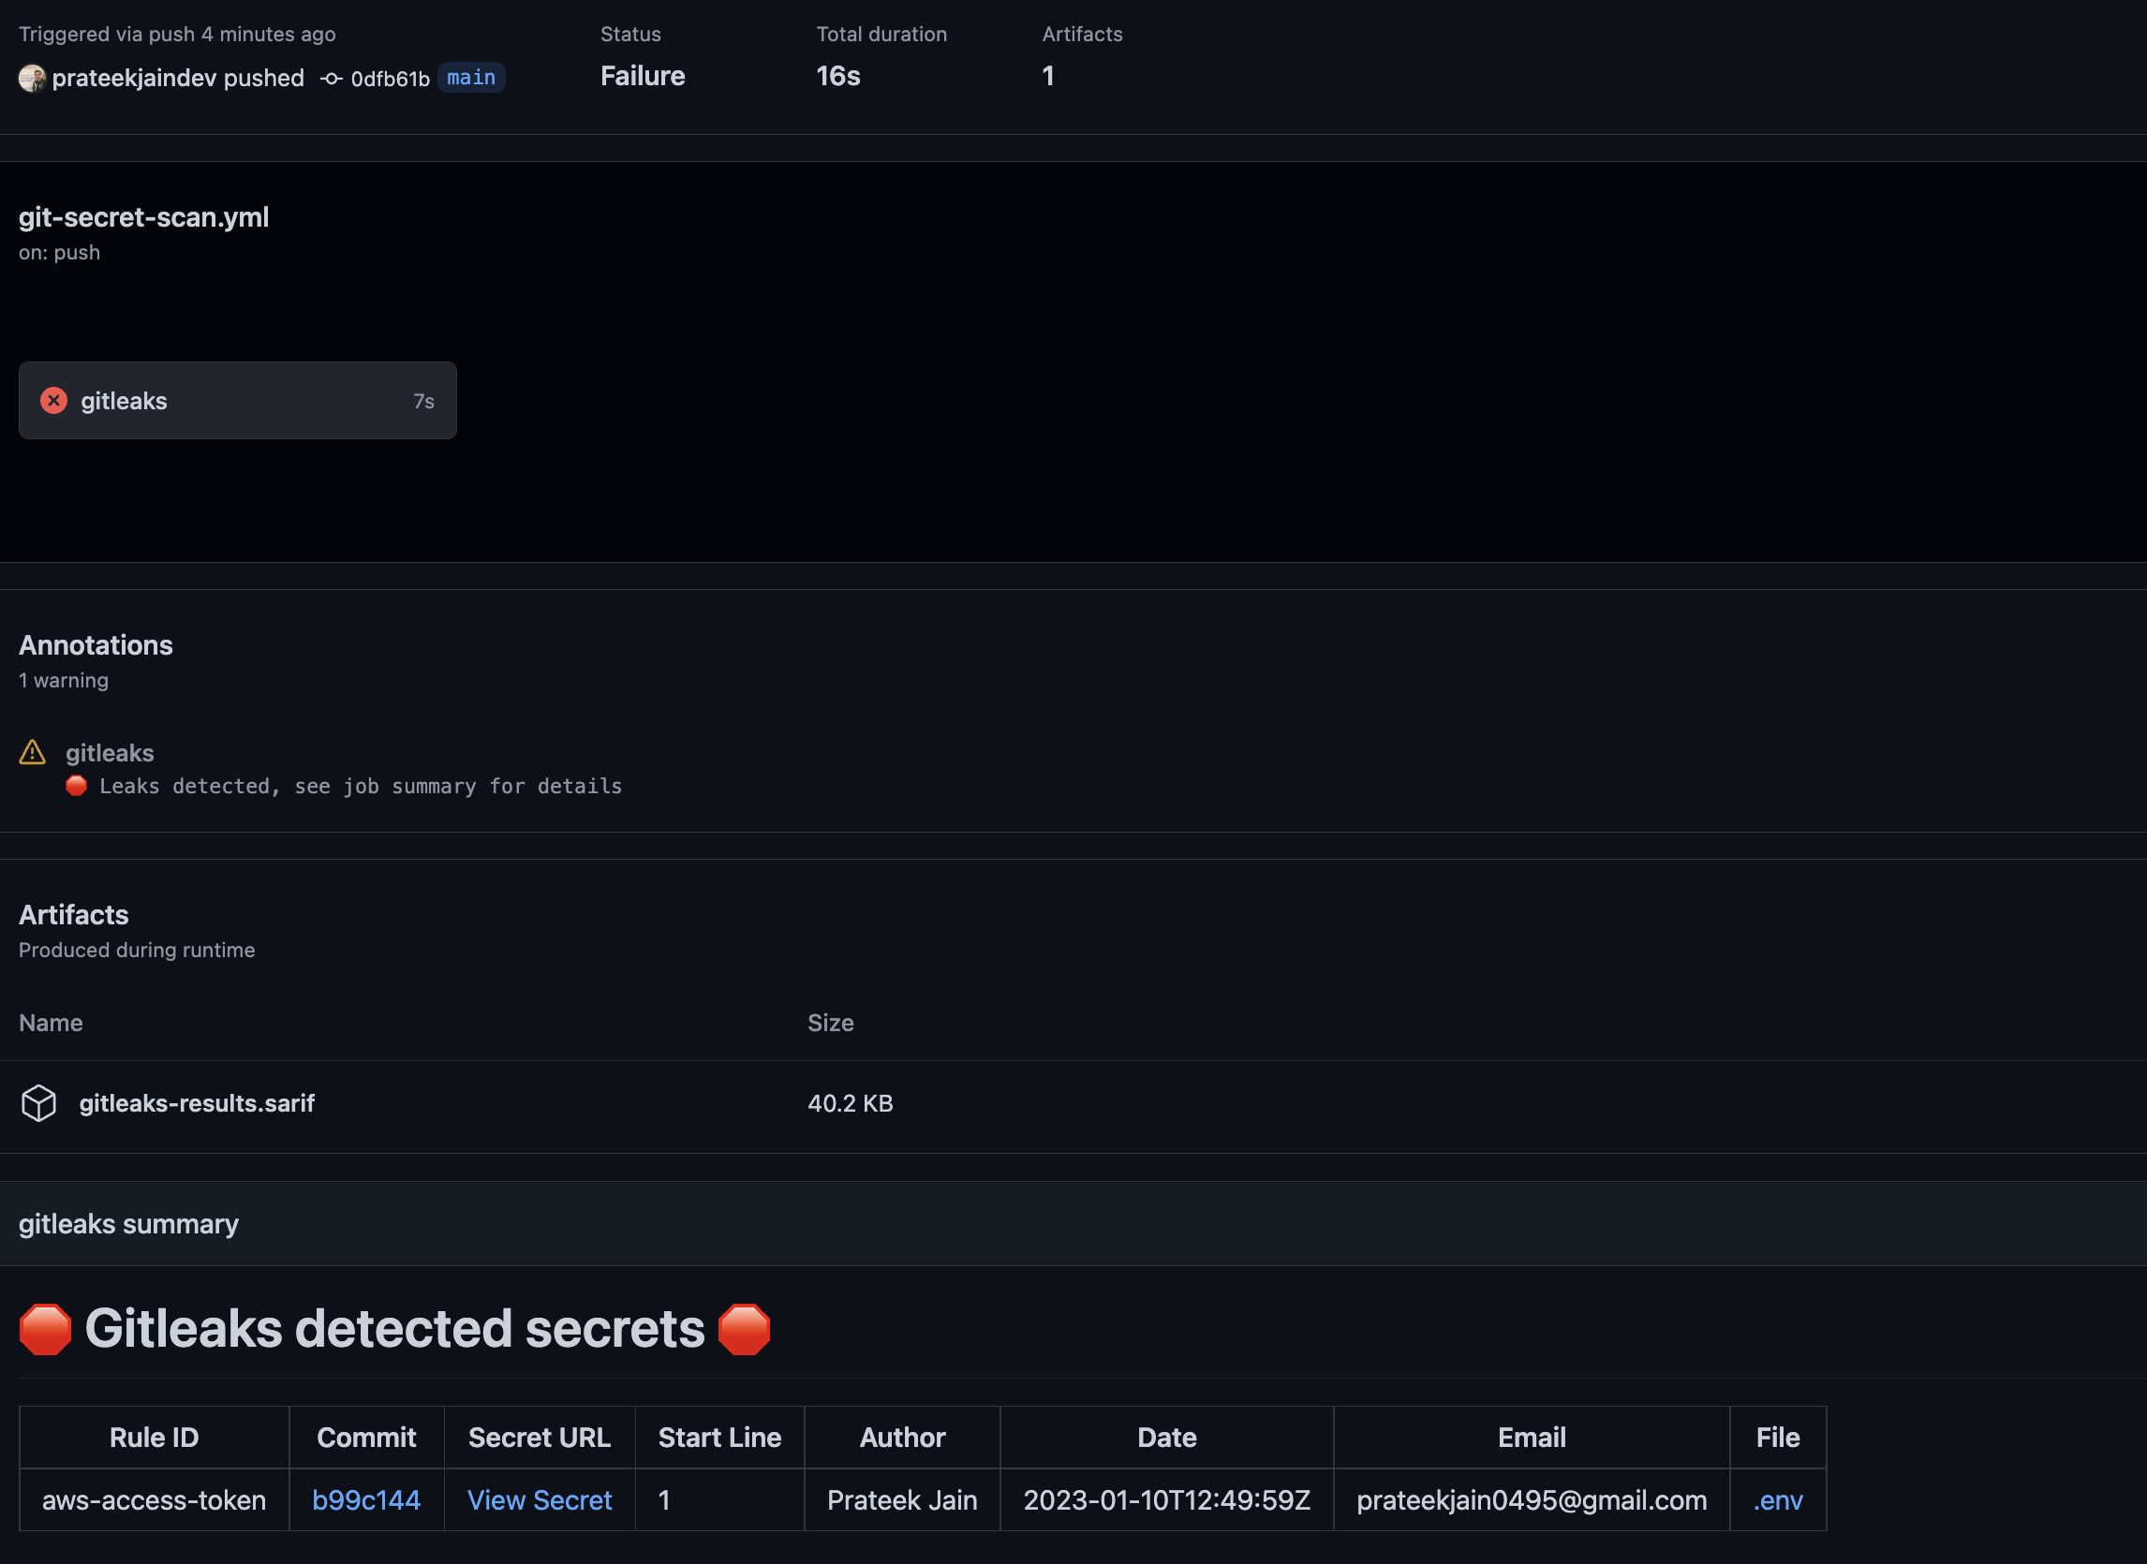The width and height of the screenshot is (2147, 1564).
Task: Open commit b99c144 in results table
Action: point(365,1499)
